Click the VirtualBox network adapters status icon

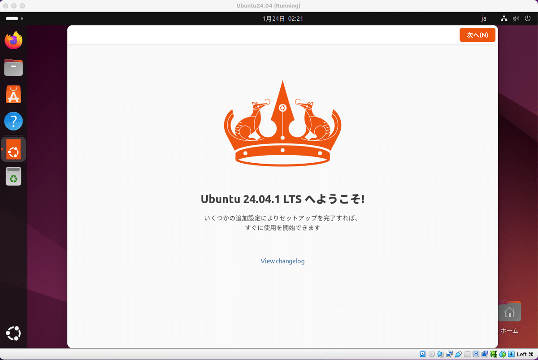[x=449, y=354]
